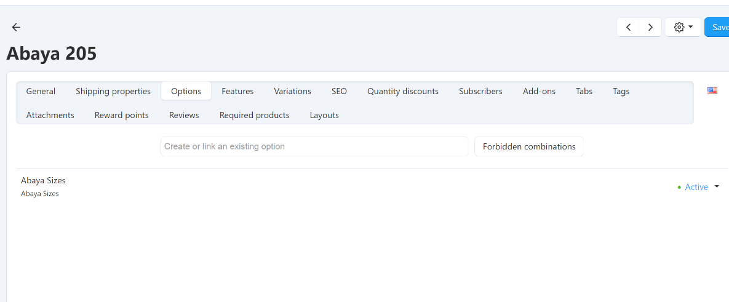This screenshot has height=302, width=729.
Task: Open the Subscribers tab
Action: 480,91
